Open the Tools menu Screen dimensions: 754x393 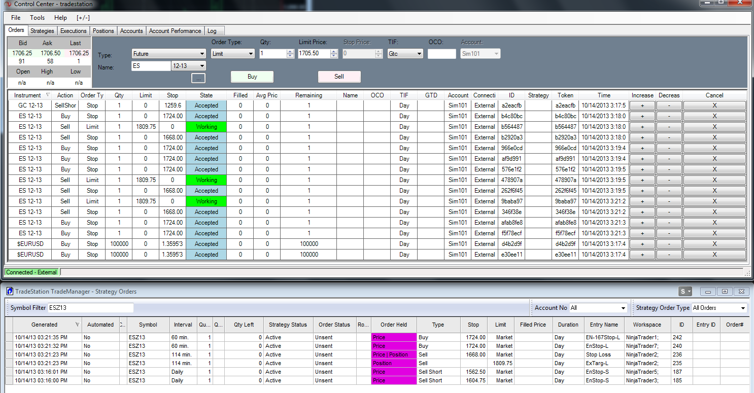point(37,18)
